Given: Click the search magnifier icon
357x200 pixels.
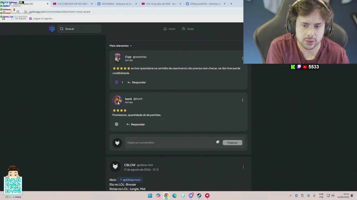Looking at the screenshot, I should coord(62,29).
